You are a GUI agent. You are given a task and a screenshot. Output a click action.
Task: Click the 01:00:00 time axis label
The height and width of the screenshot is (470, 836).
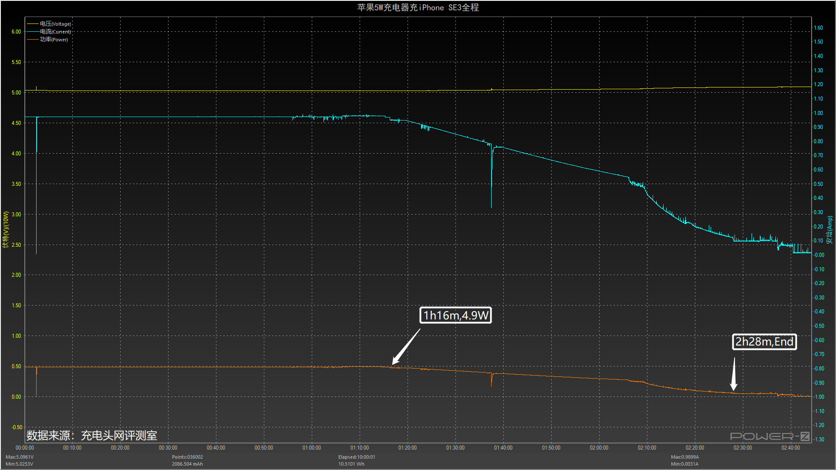tap(312, 448)
